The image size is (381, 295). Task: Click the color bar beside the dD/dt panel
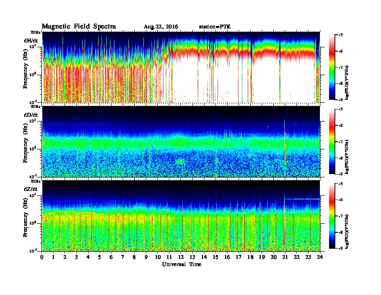click(332, 141)
